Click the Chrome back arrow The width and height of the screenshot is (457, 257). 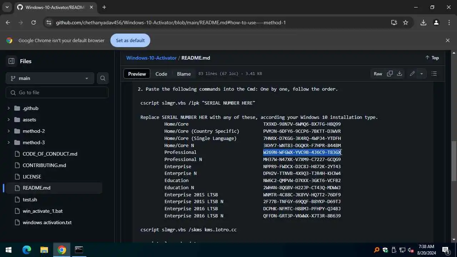coord(8,22)
